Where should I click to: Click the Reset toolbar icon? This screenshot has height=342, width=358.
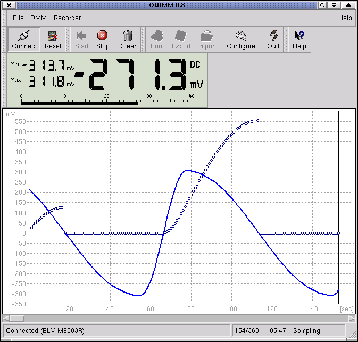(53, 40)
